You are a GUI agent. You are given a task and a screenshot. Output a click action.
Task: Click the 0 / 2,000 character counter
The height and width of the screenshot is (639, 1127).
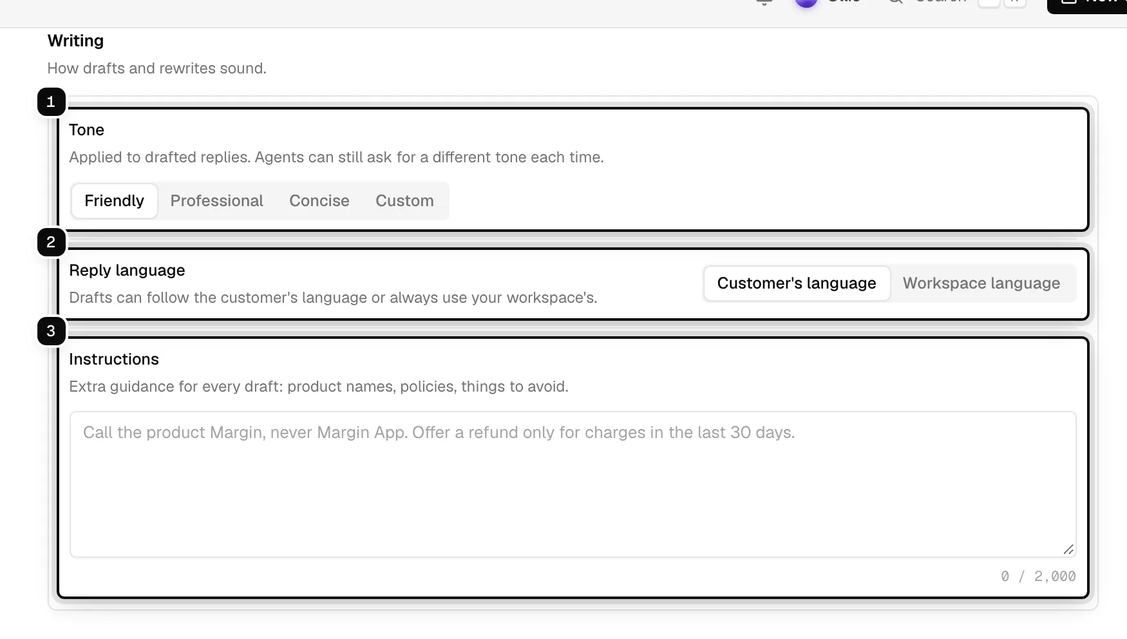pos(1038,577)
